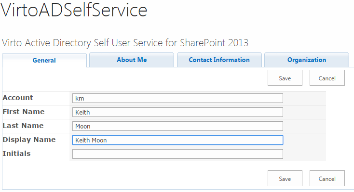The width and height of the screenshot is (354, 192).
Task: Click the VirtoADSelfService page title
Action: [74, 10]
